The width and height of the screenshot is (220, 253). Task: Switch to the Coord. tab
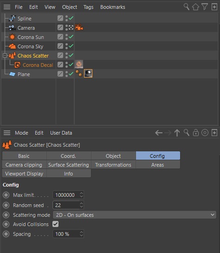(x=69, y=156)
